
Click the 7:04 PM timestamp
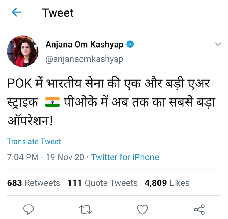pyautogui.click(x=23, y=157)
